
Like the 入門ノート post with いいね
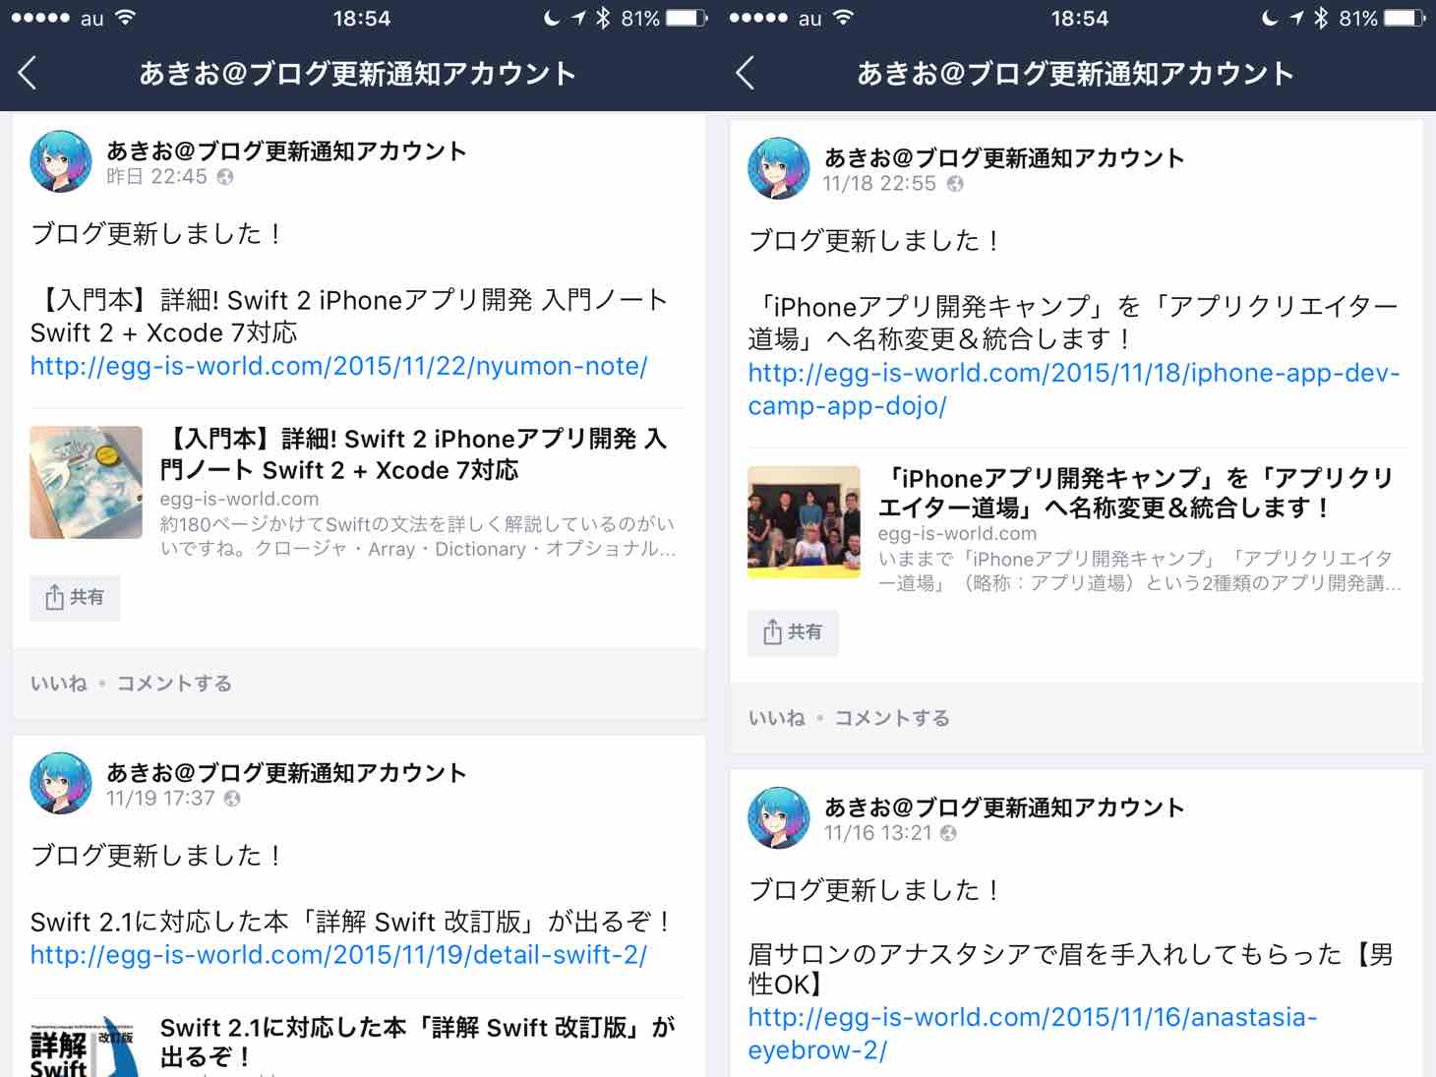click(59, 684)
